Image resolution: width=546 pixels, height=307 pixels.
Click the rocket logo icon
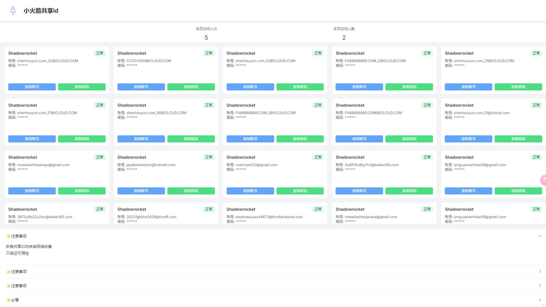coord(13,10)
